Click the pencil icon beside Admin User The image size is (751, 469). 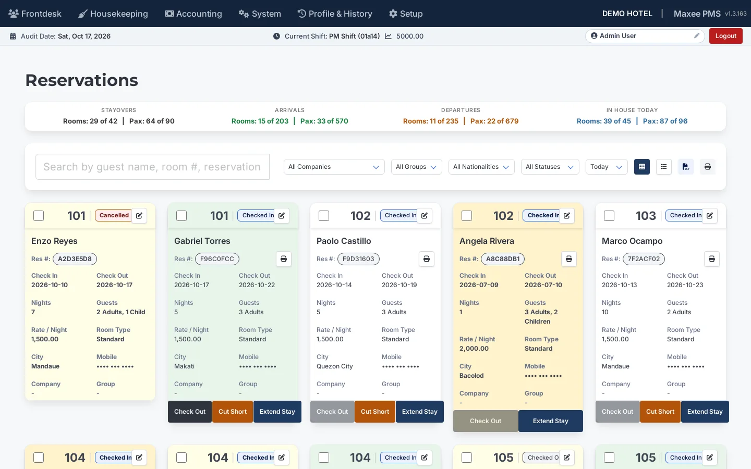click(x=697, y=36)
